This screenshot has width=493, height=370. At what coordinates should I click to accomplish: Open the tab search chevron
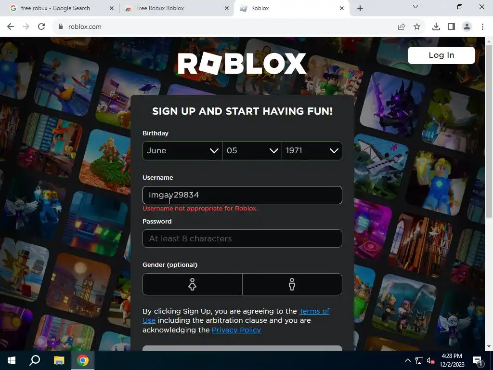[x=415, y=7]
